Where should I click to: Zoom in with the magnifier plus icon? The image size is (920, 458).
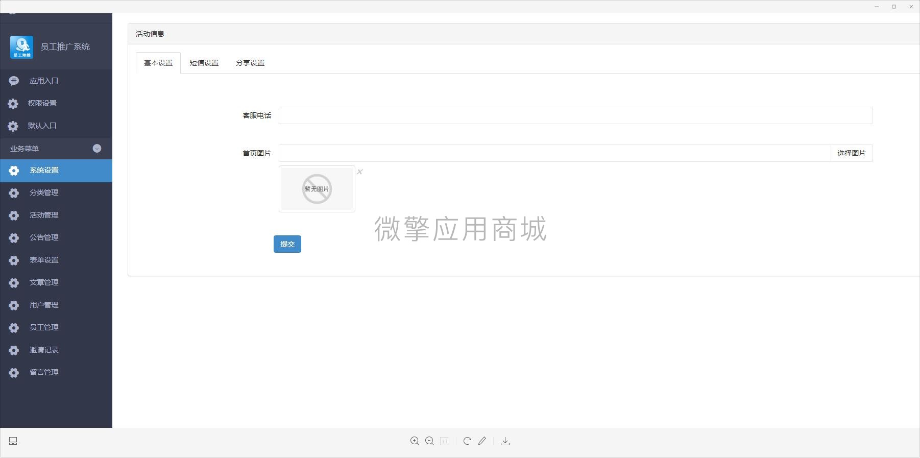pyautogui.click(x=415, y=441)
